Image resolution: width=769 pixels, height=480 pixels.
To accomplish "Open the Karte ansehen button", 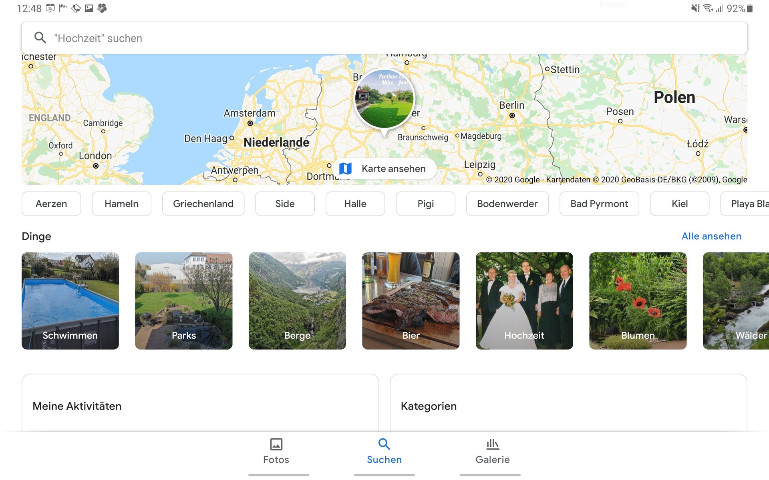I will tap(384, 168).
